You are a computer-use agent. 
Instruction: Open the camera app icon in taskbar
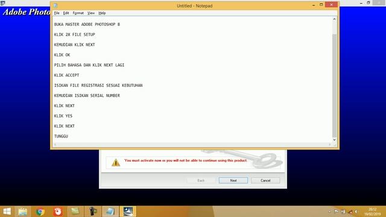(x=93, y=212)
